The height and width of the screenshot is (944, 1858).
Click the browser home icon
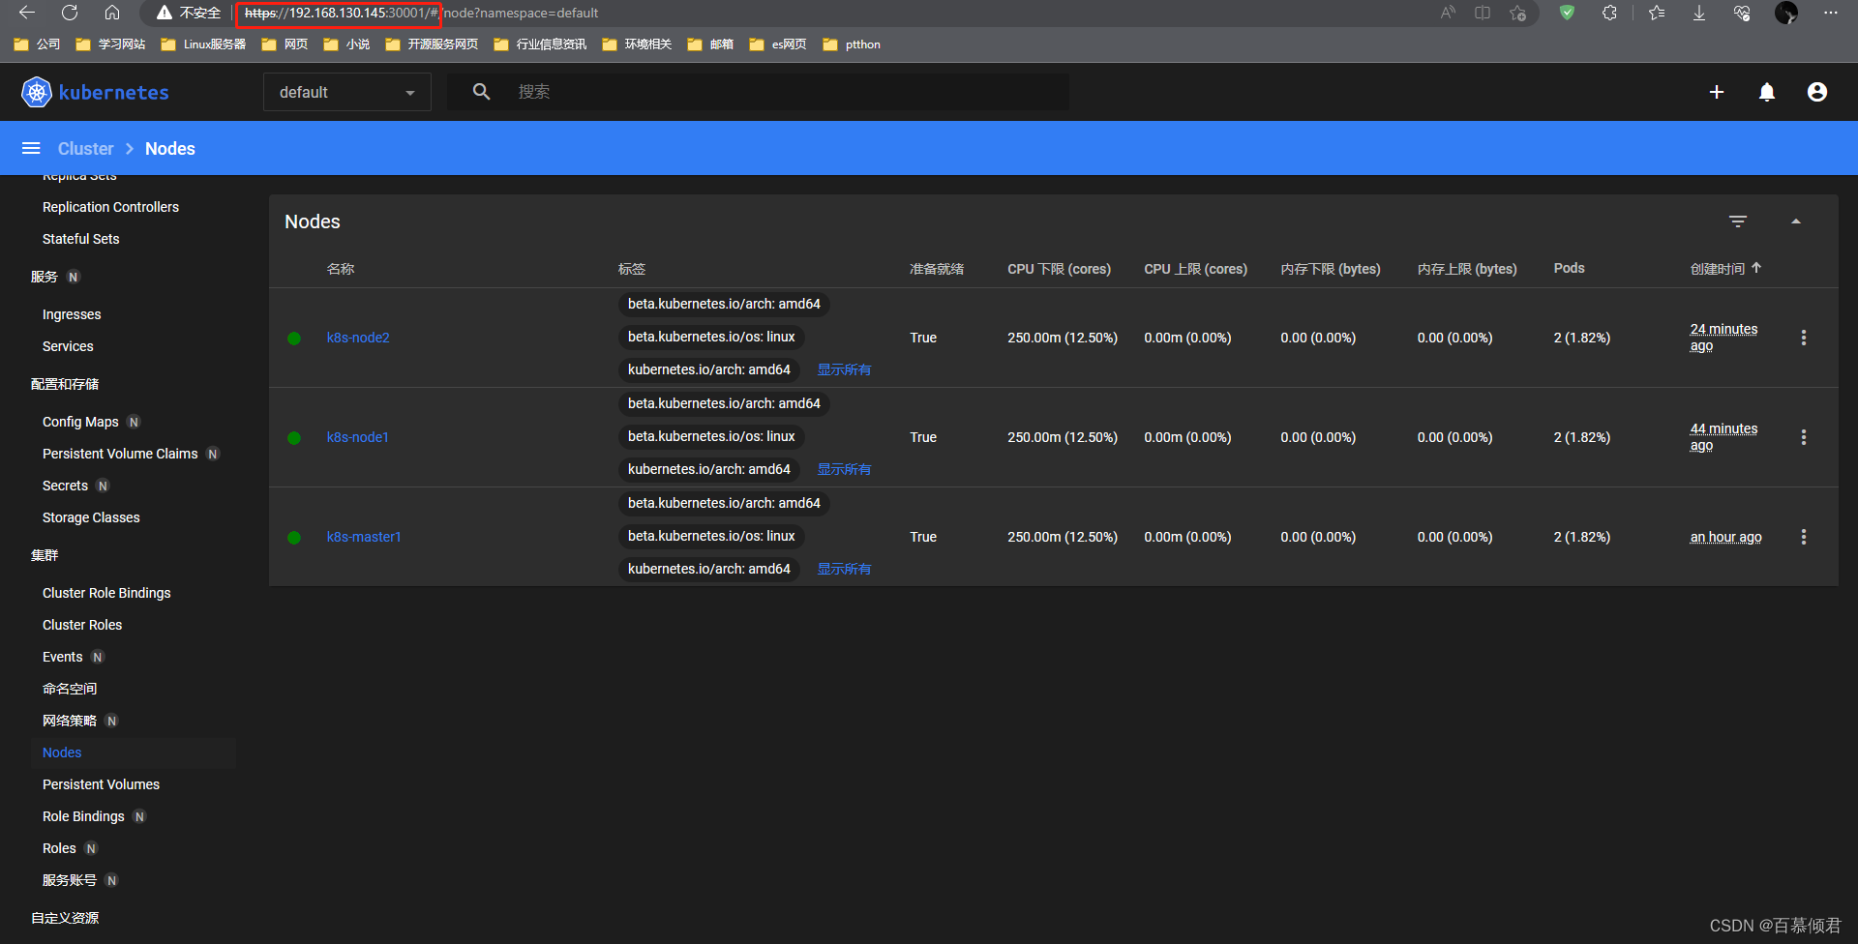tap(112, 13)
